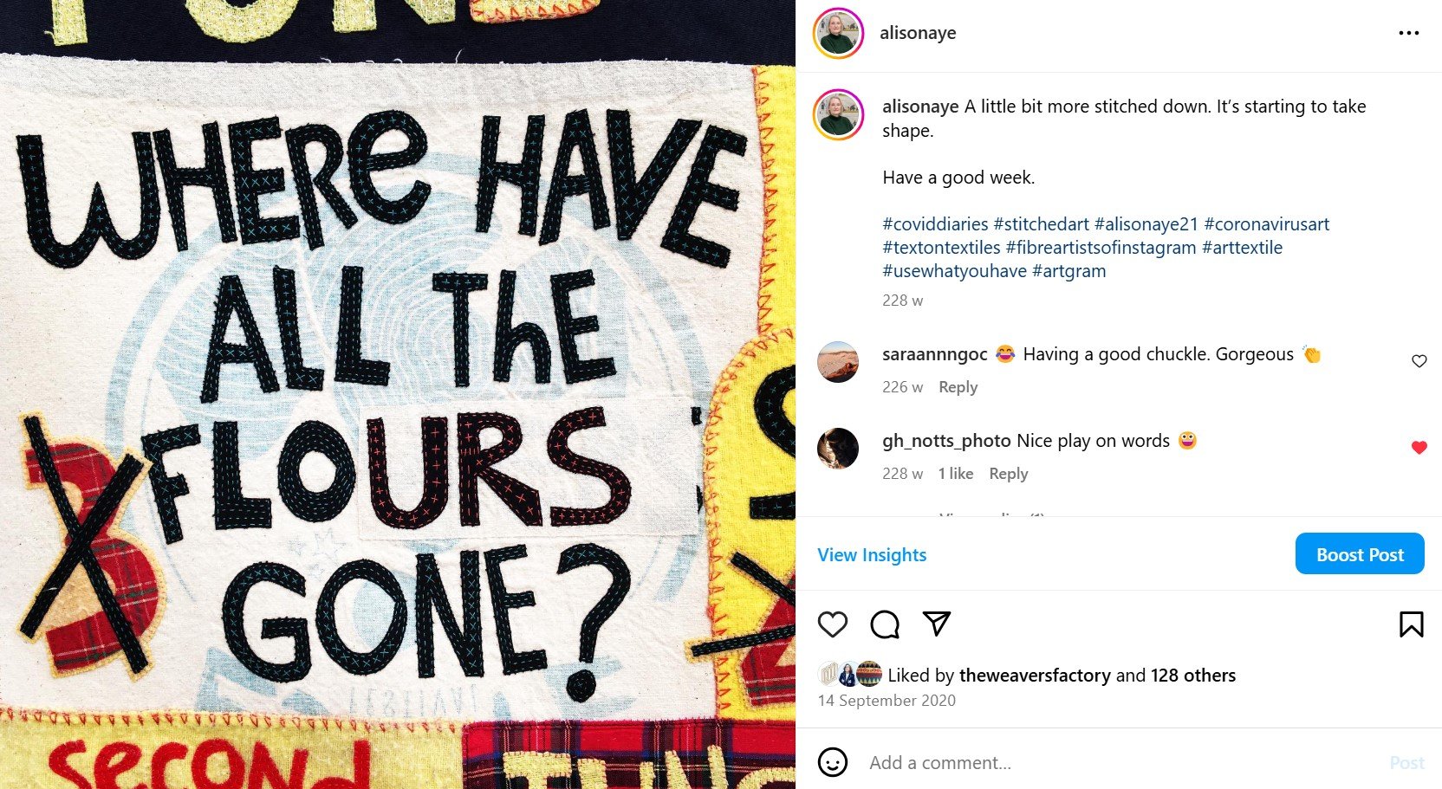
Task: Save post with bookmark icon
Action: 1411,624
